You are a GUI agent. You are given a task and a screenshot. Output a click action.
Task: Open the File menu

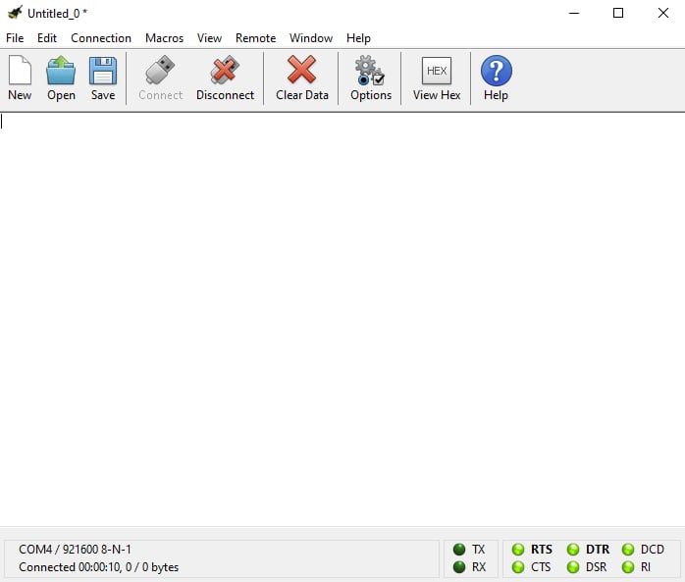tap(15, 38)
